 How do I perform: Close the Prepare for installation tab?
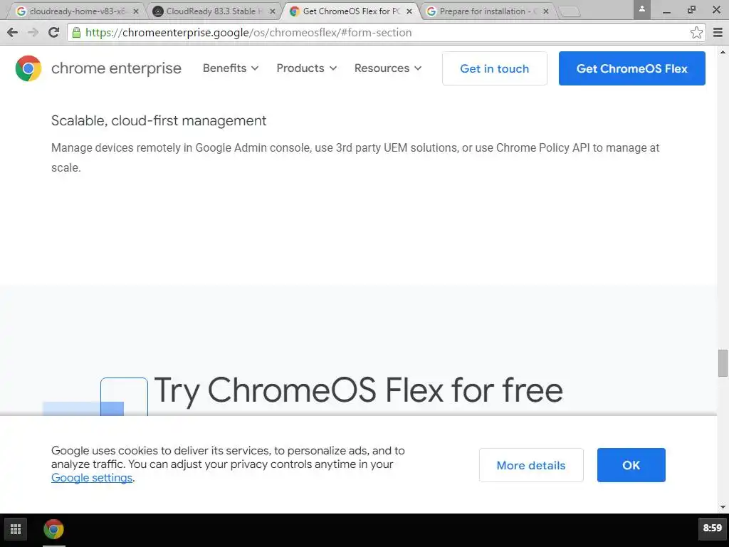click(x=546, y=11)
